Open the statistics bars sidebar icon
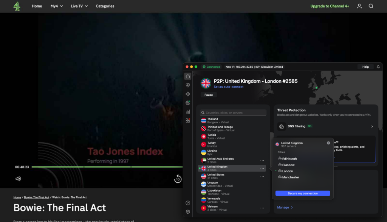The width and height of the screenshot is (387, 222). tap(188, 112)
